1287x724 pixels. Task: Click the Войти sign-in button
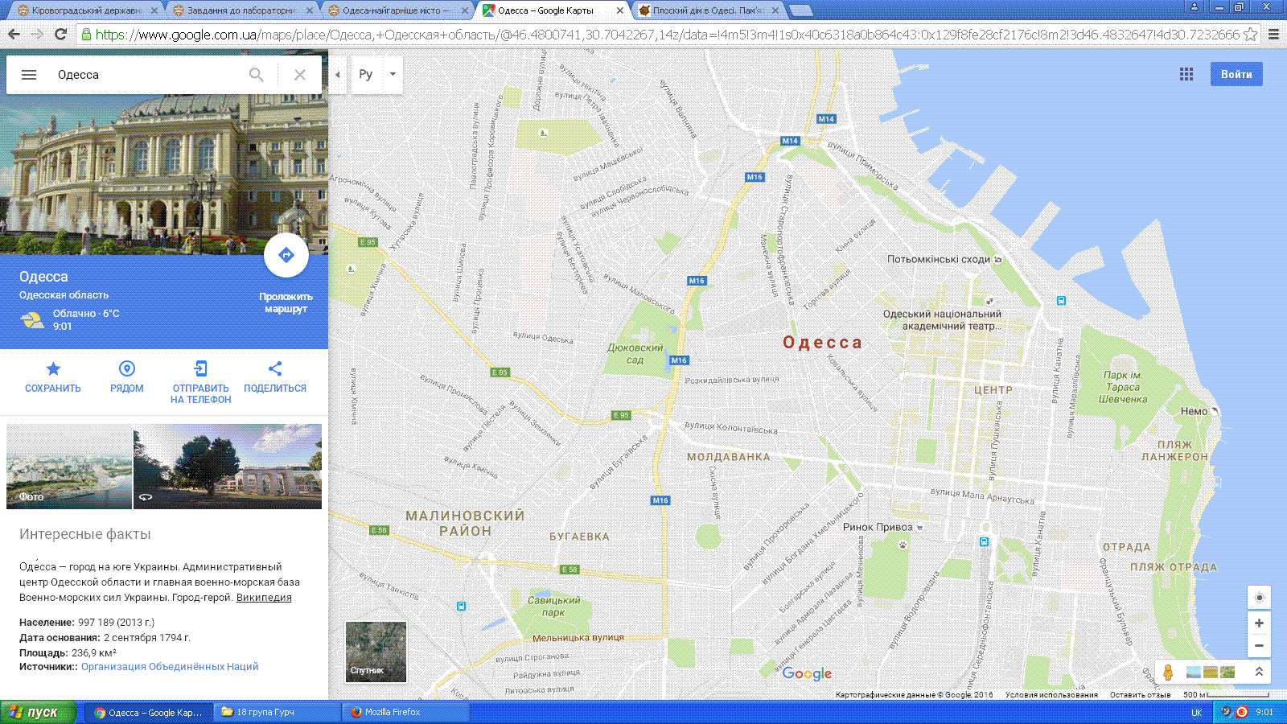coord(1236,74)
